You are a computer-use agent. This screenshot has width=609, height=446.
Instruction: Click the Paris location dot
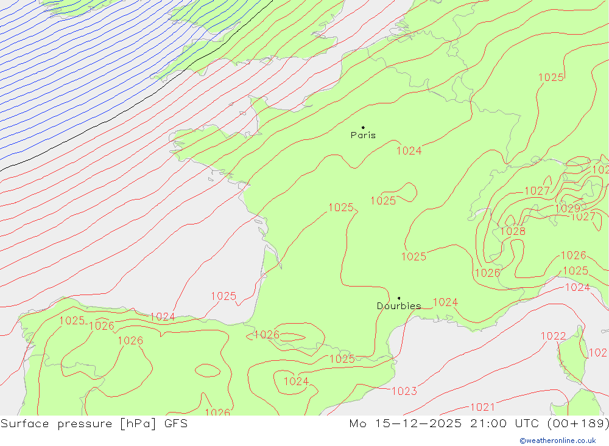tap(363, 127)
